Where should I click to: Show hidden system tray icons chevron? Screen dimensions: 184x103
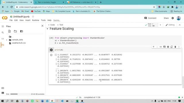coord(152,101)
